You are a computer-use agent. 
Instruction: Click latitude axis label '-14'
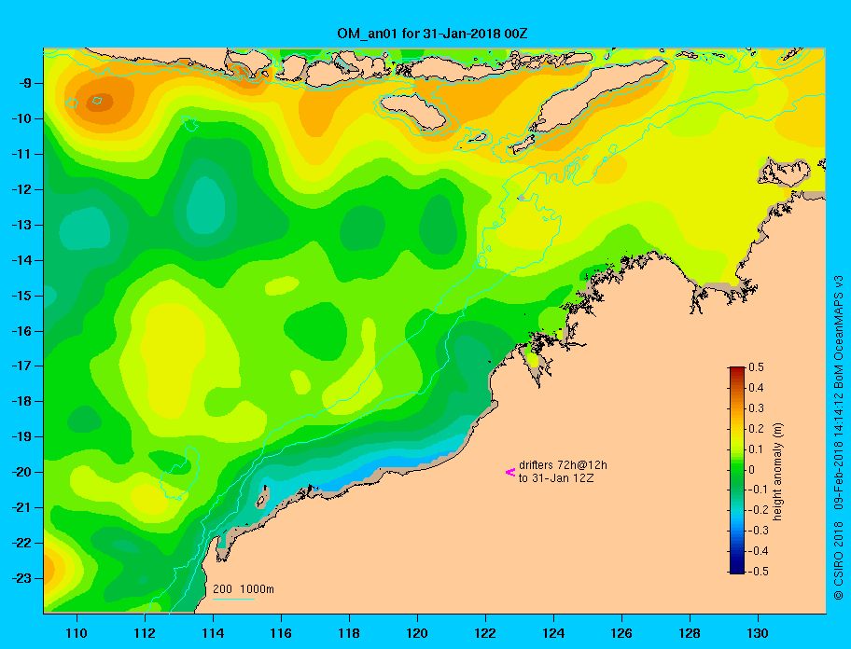(x=21, y=260)
